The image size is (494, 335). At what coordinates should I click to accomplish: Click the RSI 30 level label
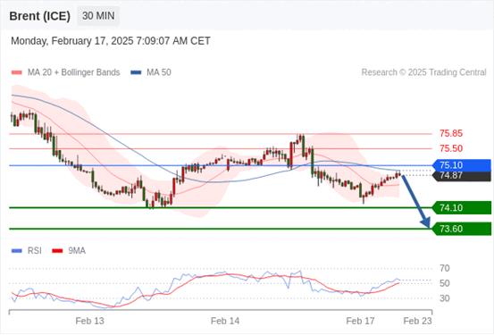(x=445, y=298)
